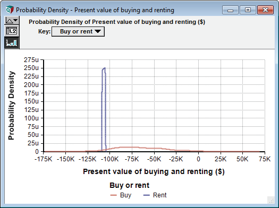Open the uncertainty view chart-type dropdown icon
279x208 pixels.
pos(12,20)
